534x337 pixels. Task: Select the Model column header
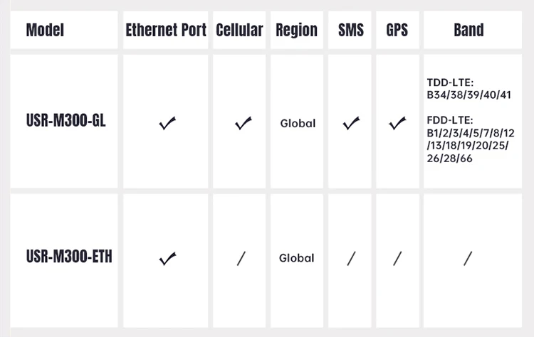[x=45, y=30]
